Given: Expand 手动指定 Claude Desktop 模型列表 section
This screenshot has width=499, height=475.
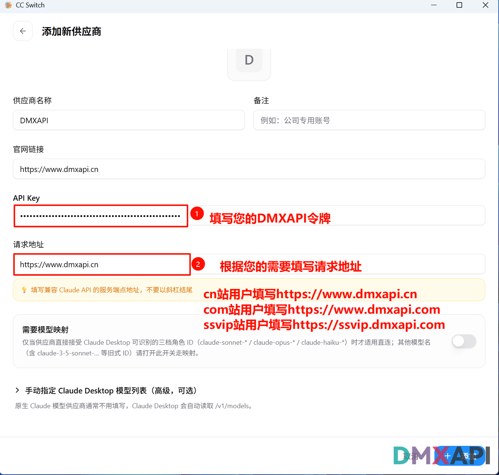Looking at the screenshot, I should 107,390.
